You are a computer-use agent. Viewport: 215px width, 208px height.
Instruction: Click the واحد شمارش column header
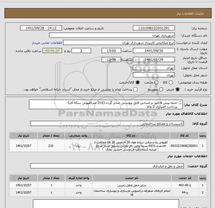coord(78,135)
